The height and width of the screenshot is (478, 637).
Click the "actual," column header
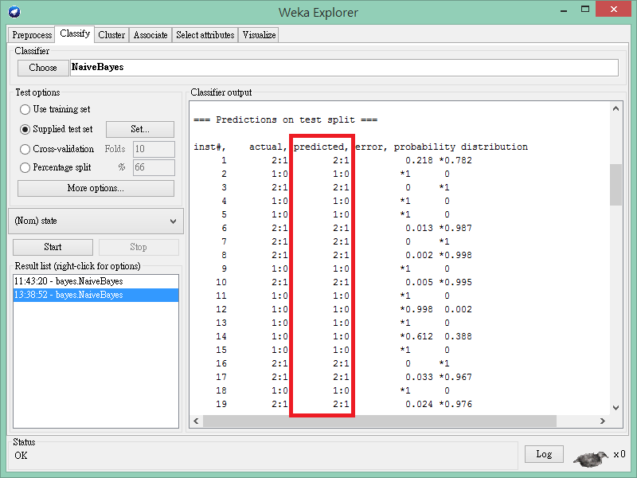(x=268, y=147)
